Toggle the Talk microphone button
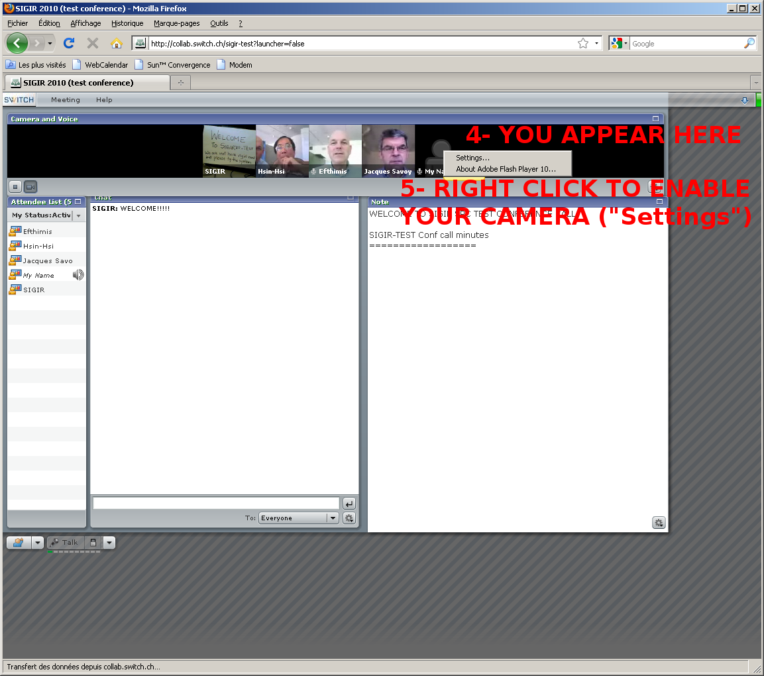 coord(65,543)
